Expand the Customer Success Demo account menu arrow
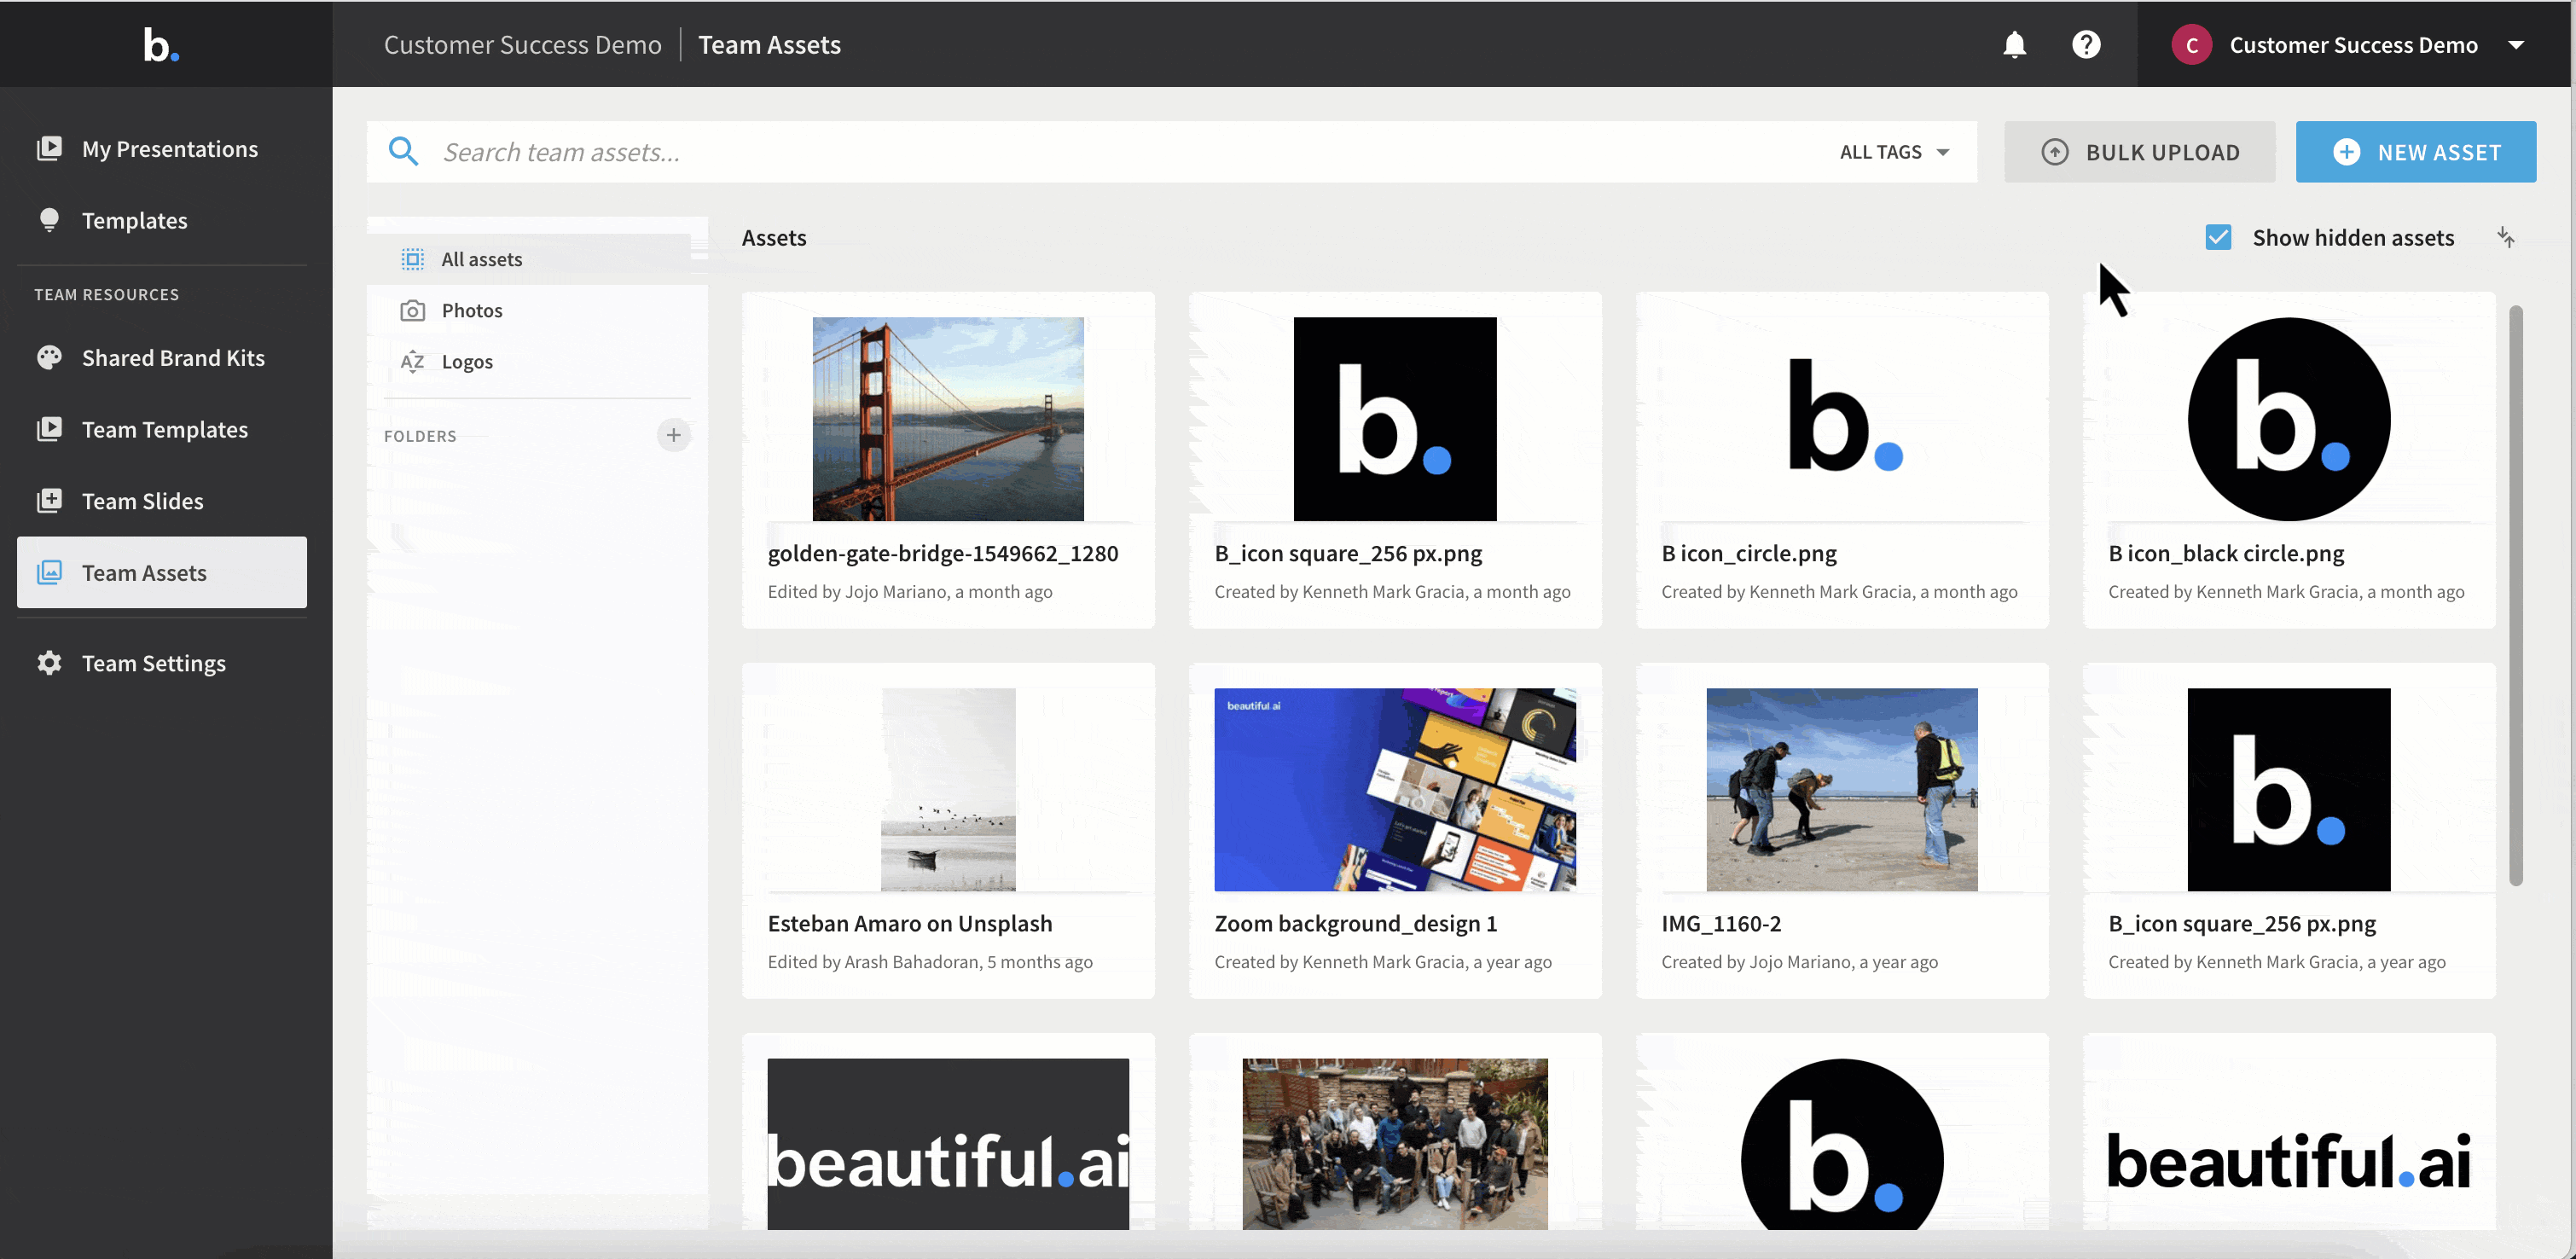The width and height of the screenshot is (2576, 1259). click(2515, 45)
